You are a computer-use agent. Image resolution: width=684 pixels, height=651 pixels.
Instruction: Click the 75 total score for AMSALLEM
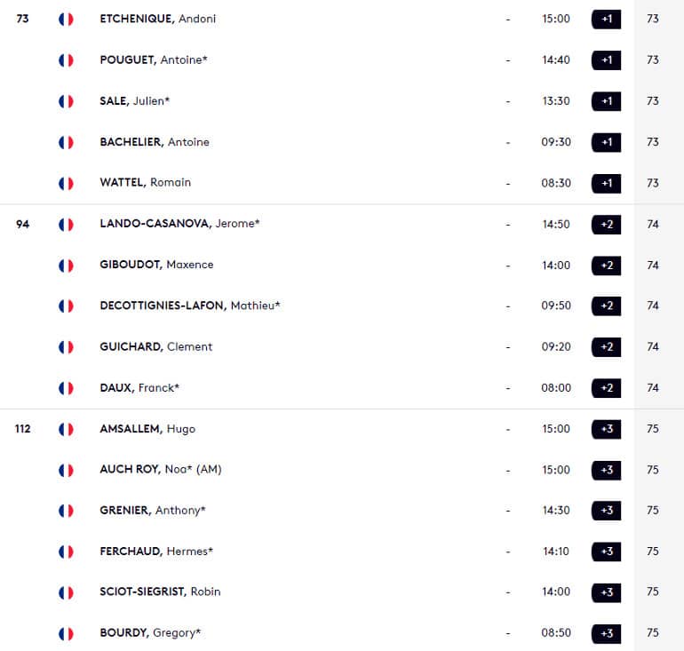point(653,429)
